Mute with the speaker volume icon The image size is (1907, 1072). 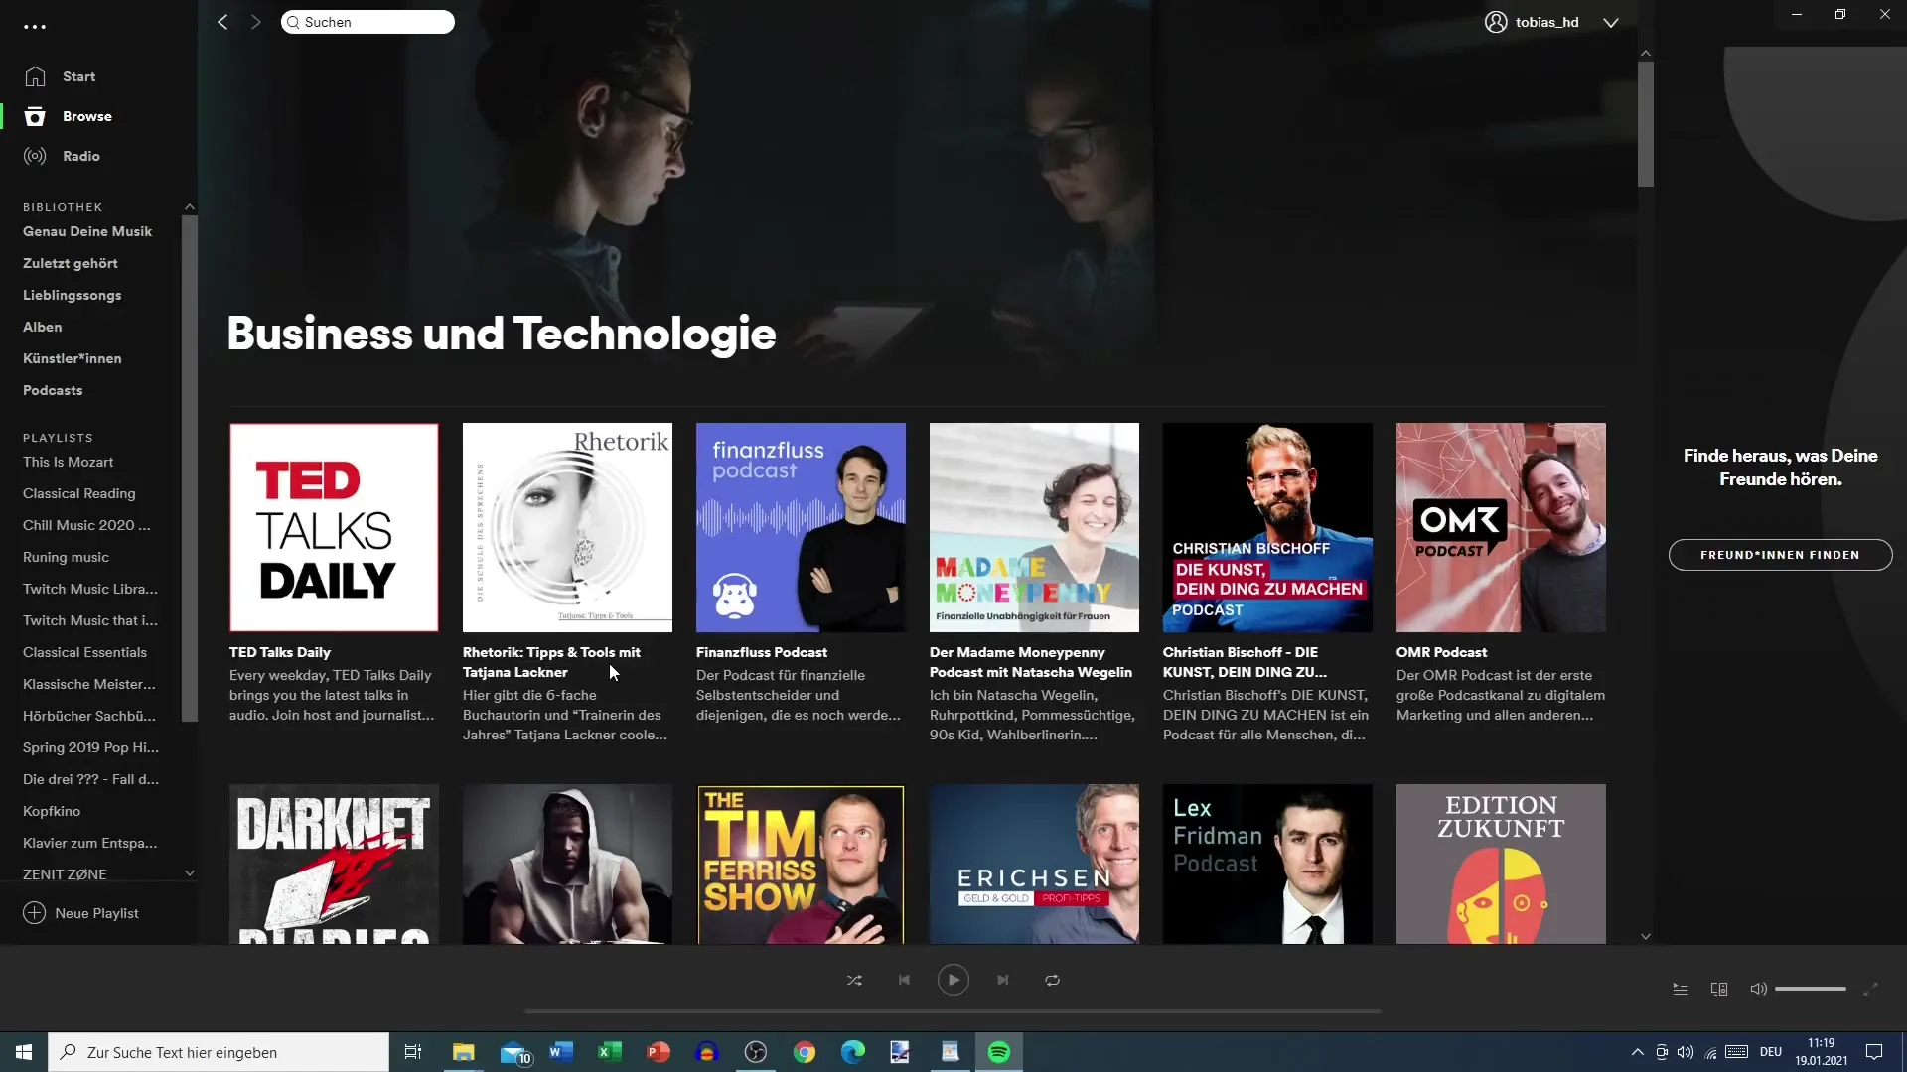1758,989
